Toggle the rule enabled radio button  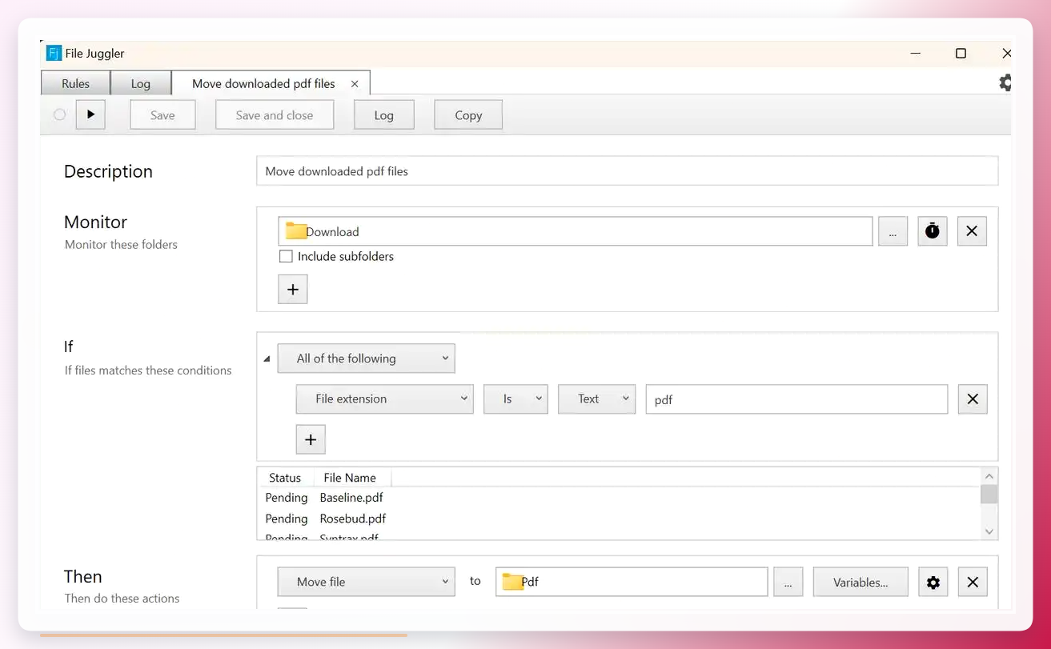click(59, 114)
